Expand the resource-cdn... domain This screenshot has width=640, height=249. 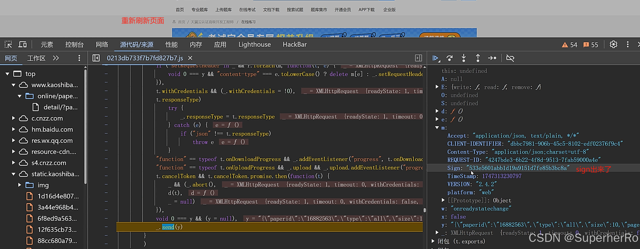[x=14, y=151]
